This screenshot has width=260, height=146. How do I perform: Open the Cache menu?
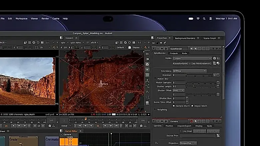click(56, 19)
